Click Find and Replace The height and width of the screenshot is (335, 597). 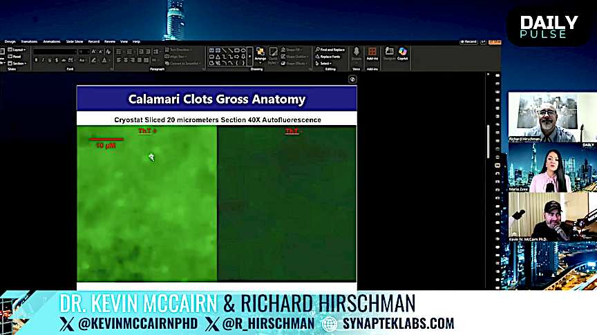(331, 50)
